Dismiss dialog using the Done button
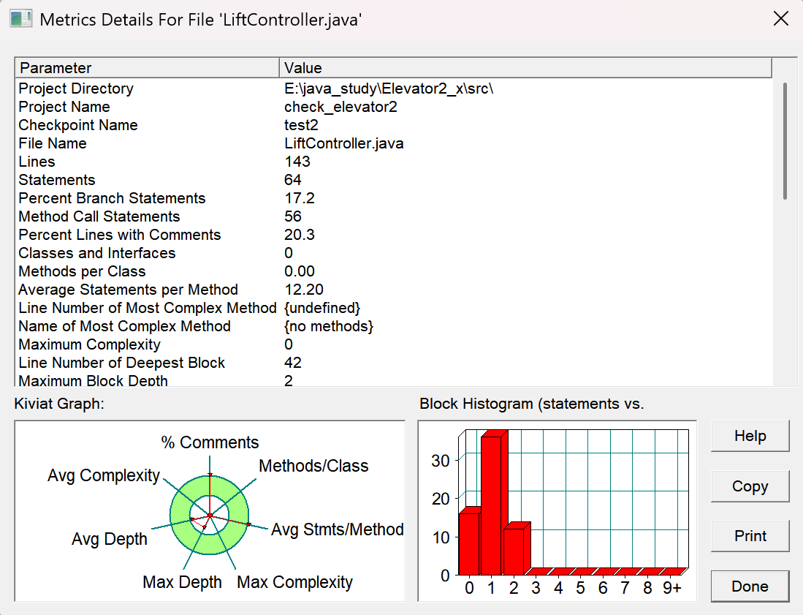This screenshot has height=615, width=803. click(x=750, y=586)
